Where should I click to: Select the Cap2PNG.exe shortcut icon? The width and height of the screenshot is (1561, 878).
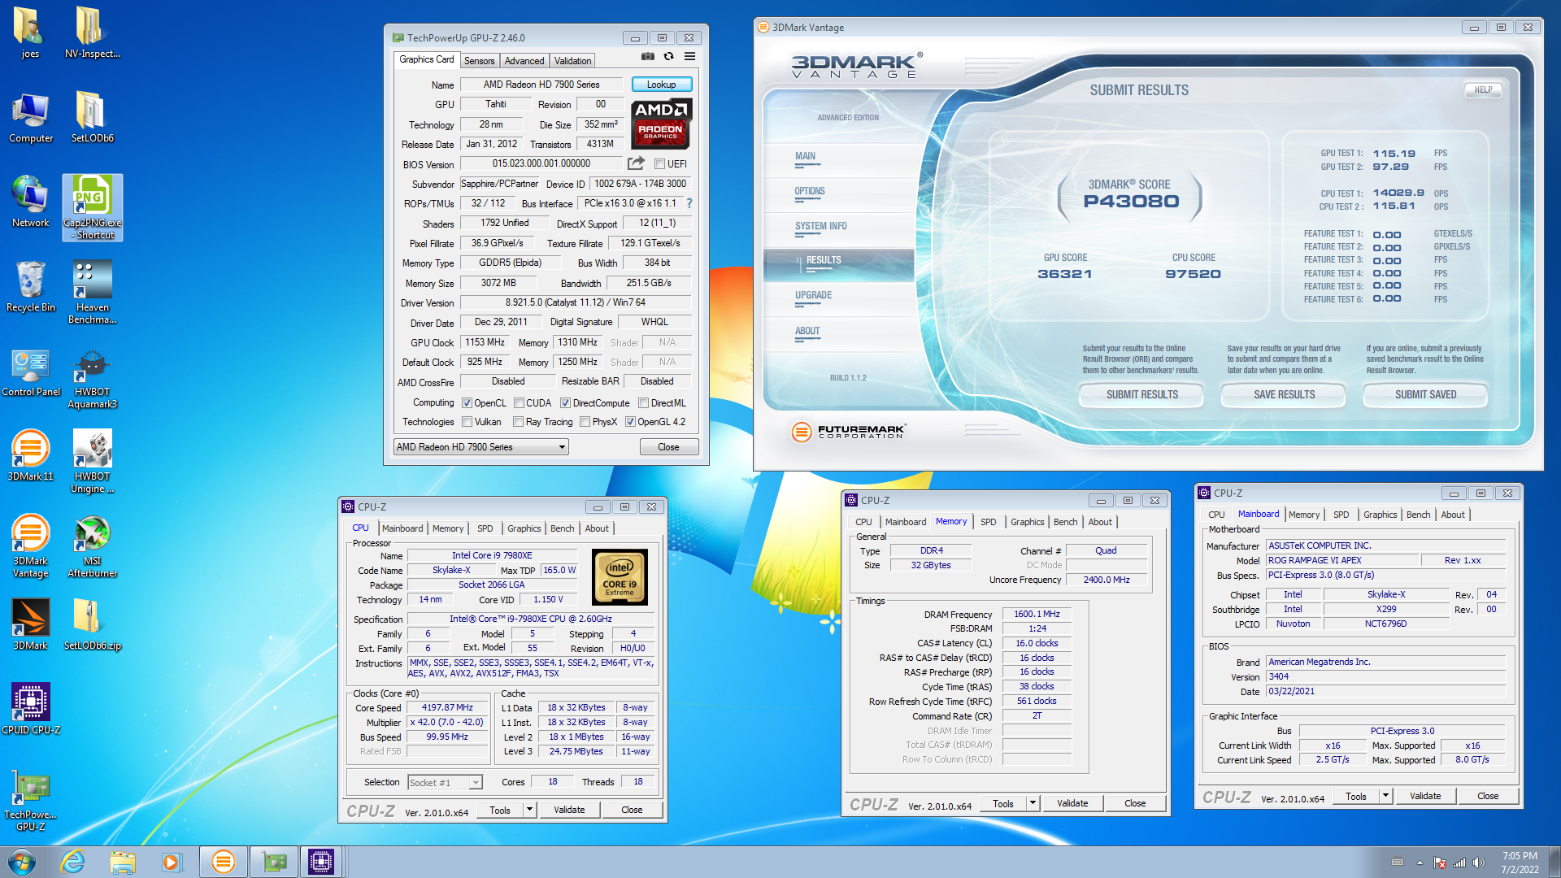coord(92,207)
